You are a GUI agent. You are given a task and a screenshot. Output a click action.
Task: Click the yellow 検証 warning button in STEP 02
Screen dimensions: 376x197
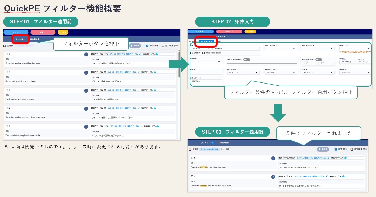[x=250, y=32]
